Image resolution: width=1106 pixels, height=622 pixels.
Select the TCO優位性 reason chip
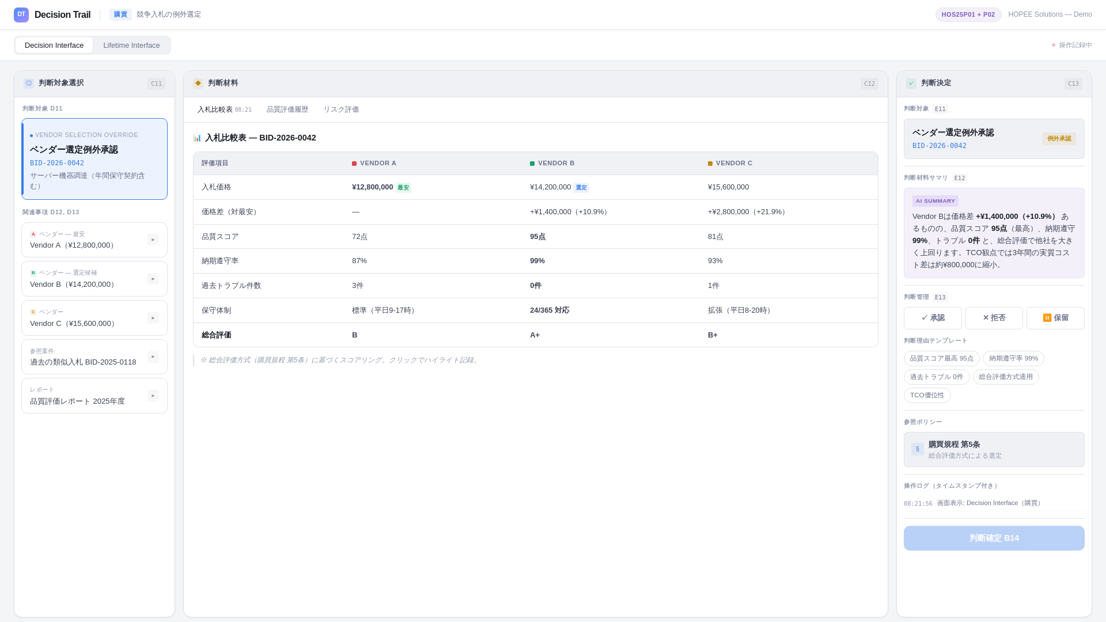point(927,395)
